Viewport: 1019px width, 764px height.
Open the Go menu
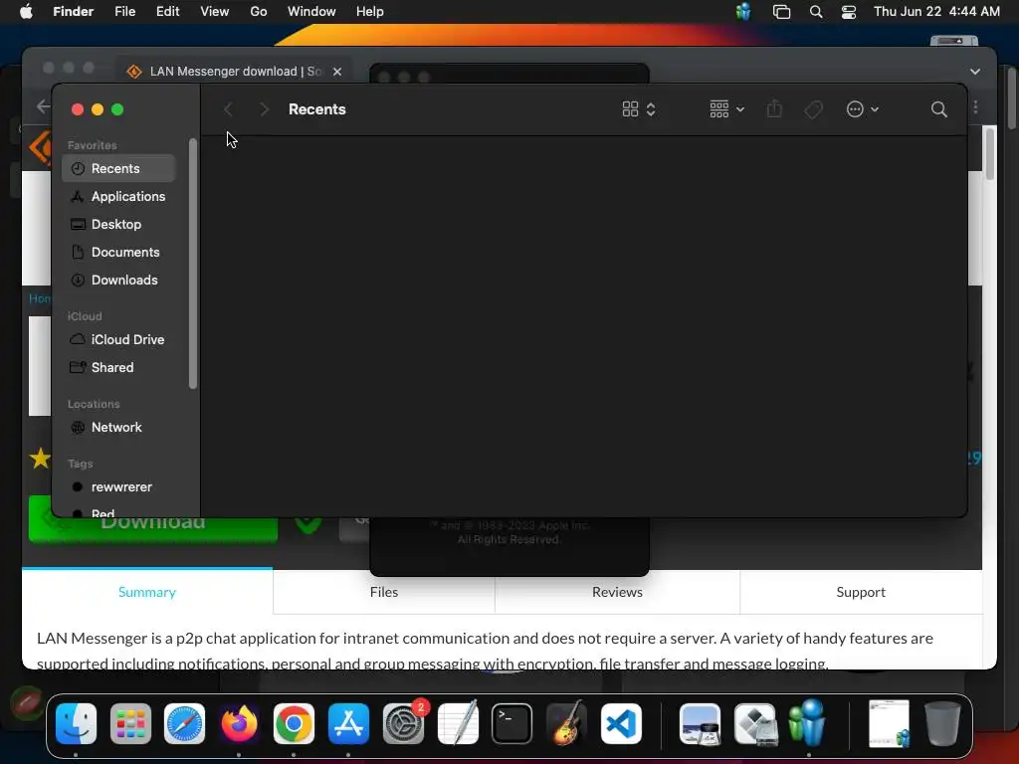click(x=259, y=12)
